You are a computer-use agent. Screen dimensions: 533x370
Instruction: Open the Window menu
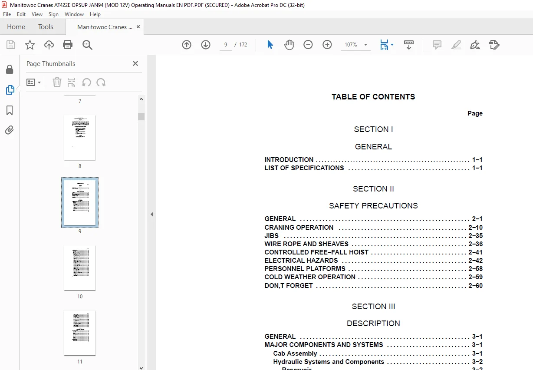coord(74,14)
